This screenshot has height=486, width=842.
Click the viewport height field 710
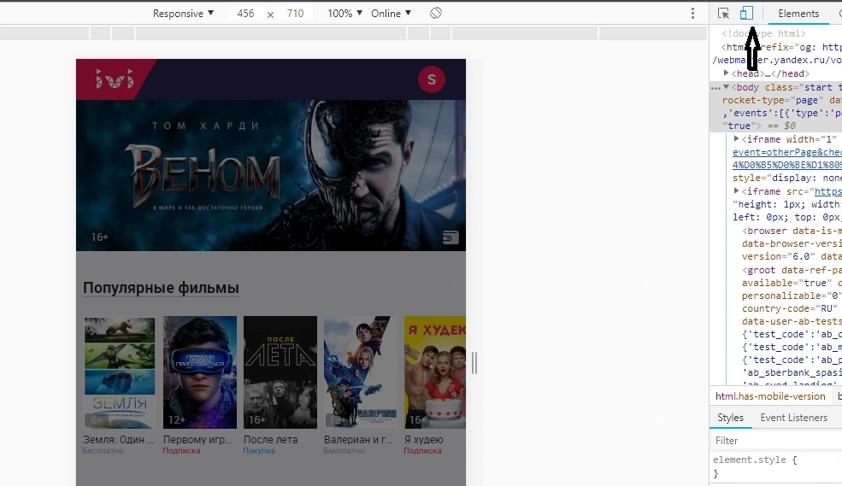(x=295, y=14)
